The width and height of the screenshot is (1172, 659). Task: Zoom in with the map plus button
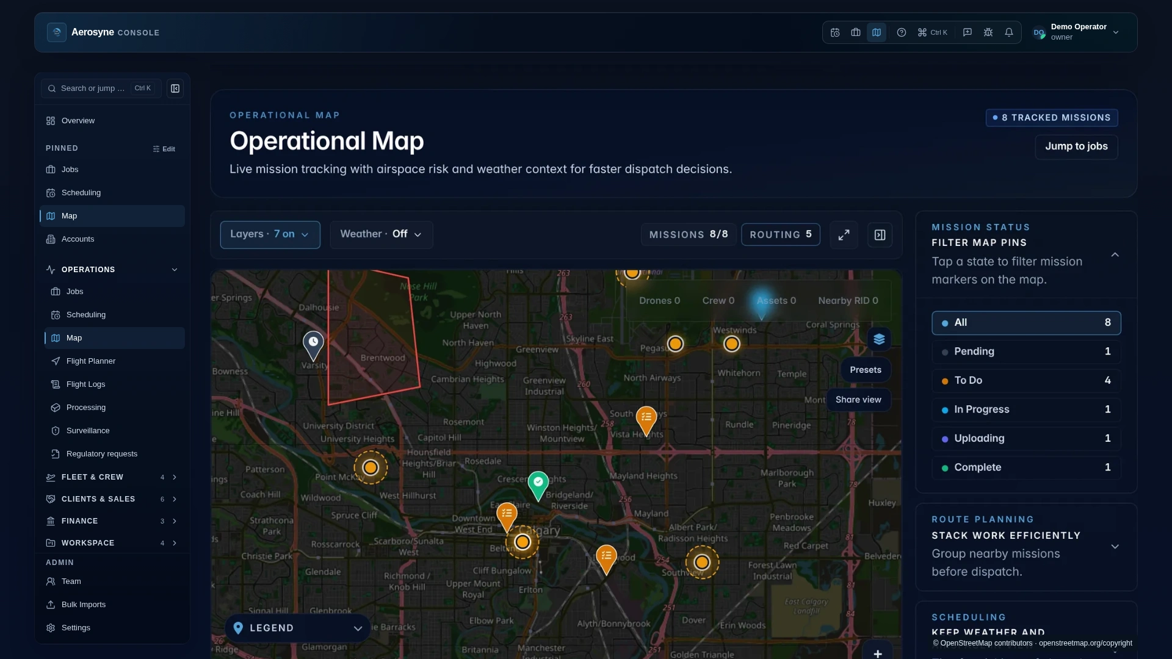coord(877,653)
